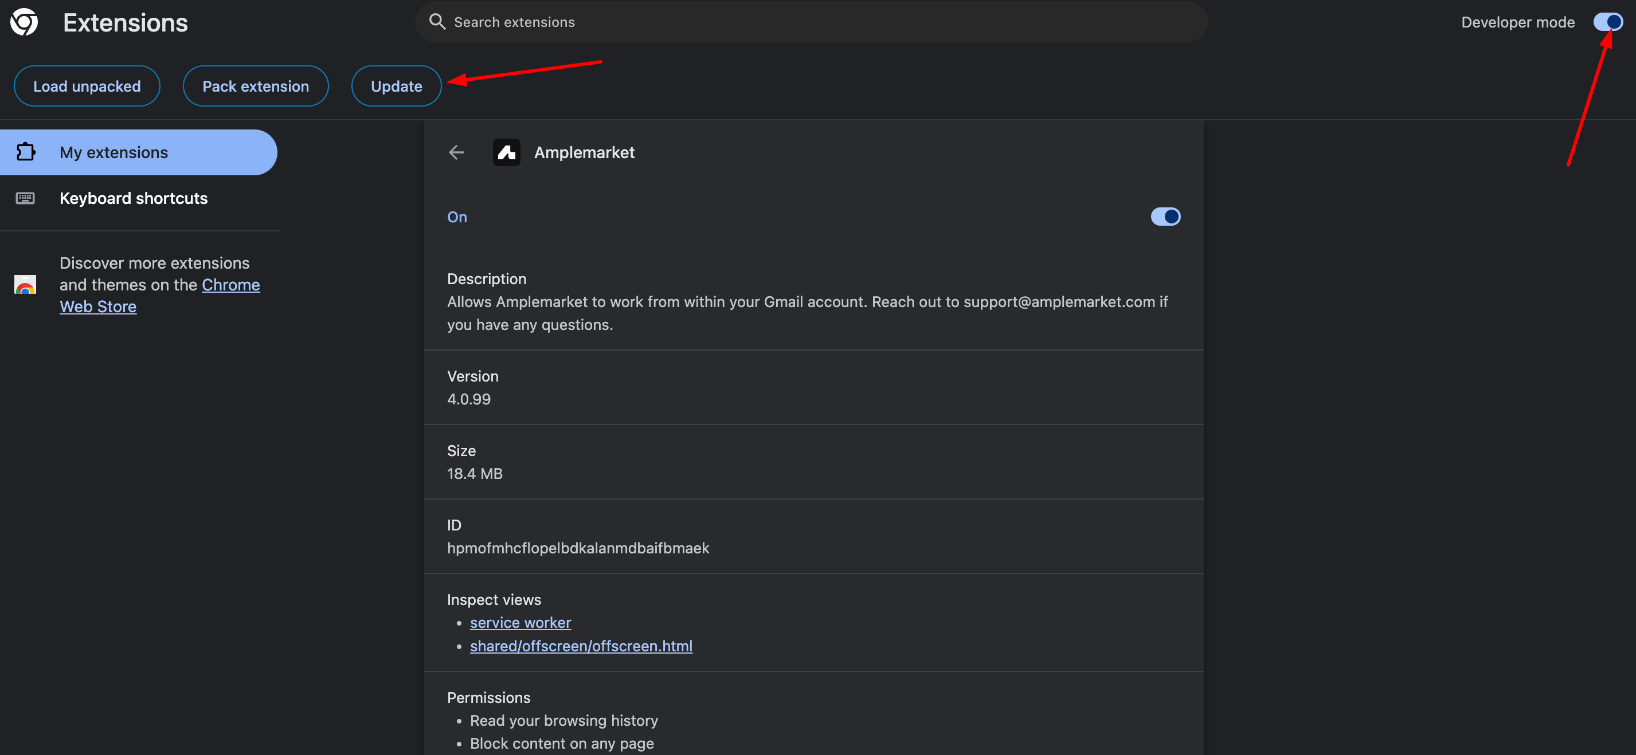1636x755 pixels.
Task: Open shared/offscreen/offscreen.html inspect link
Action: pyautogui.click(x=581, y=646)
